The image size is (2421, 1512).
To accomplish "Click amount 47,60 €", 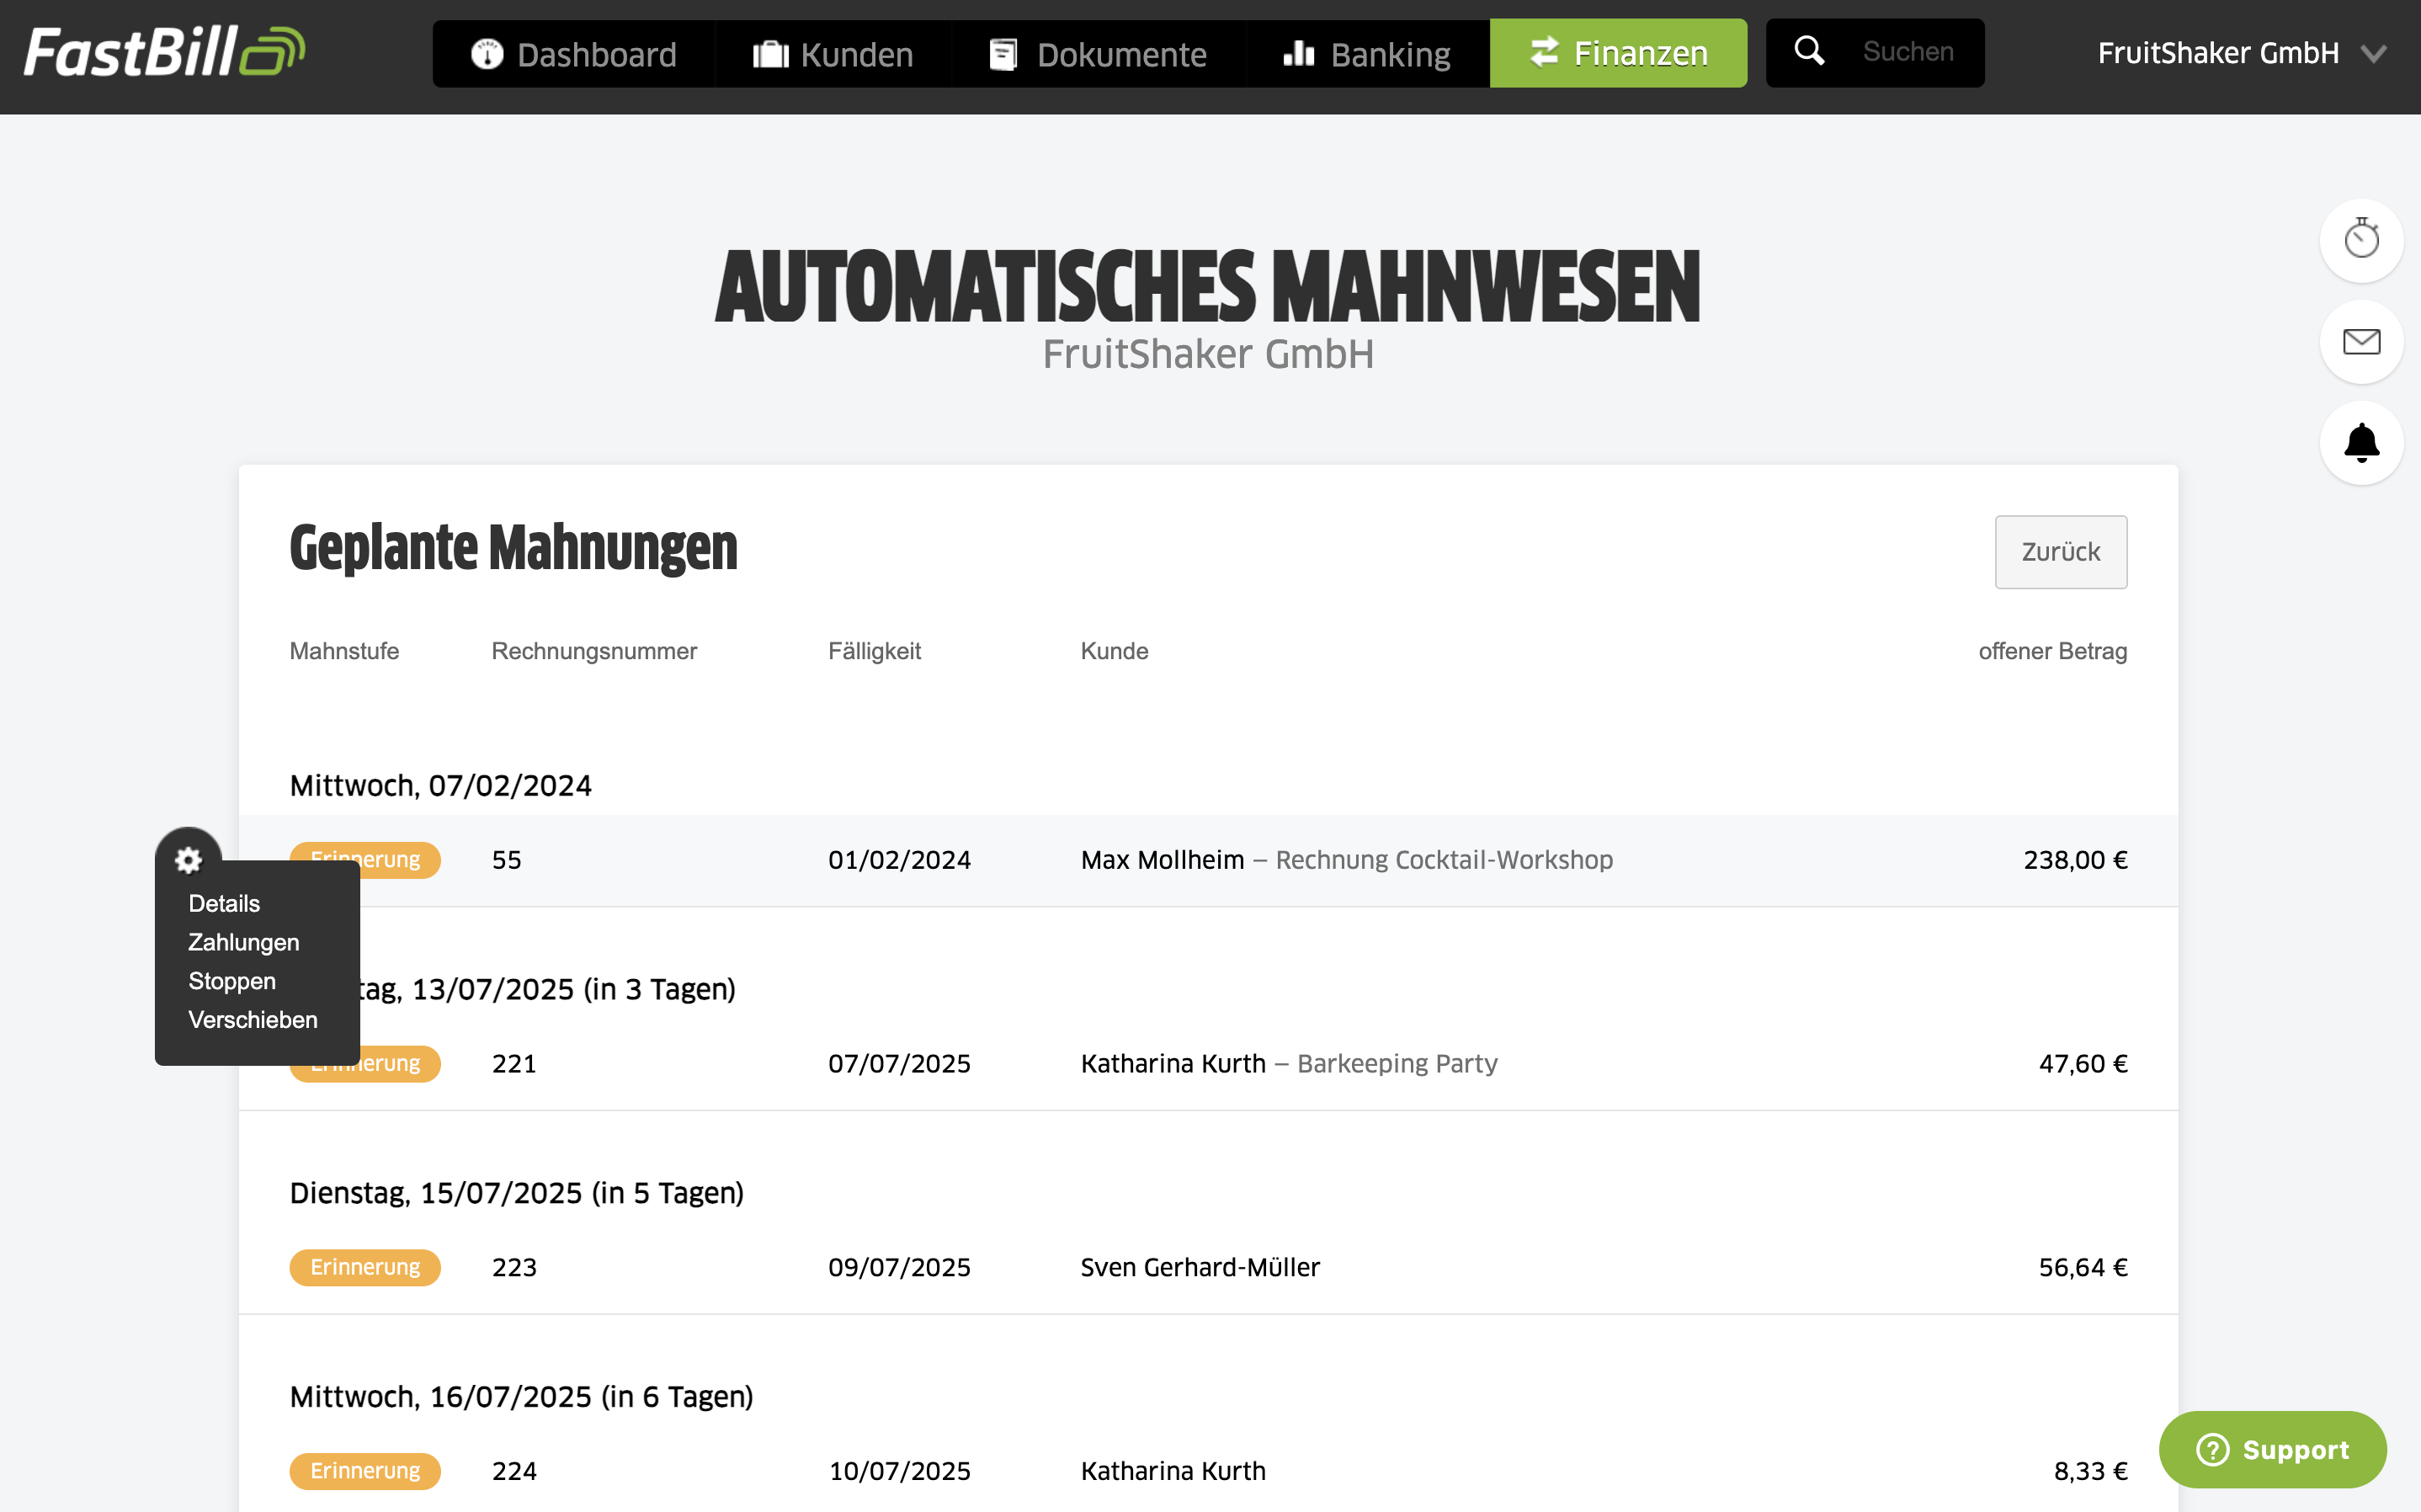I will (2083, 1063).
